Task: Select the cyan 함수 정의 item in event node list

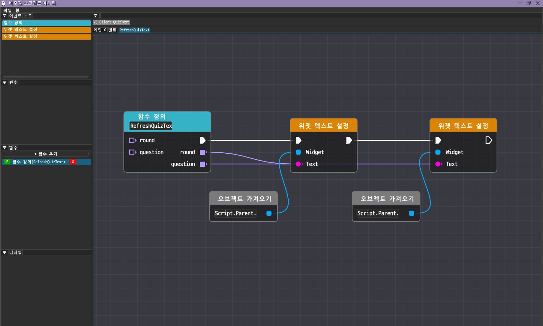Action: [46, 23]
